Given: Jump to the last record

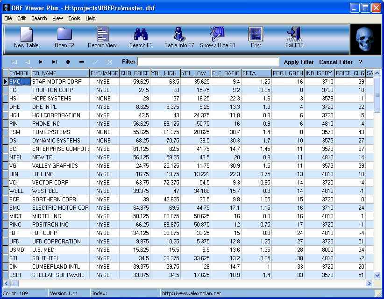Looking at the screenshot, I should 55,62.
